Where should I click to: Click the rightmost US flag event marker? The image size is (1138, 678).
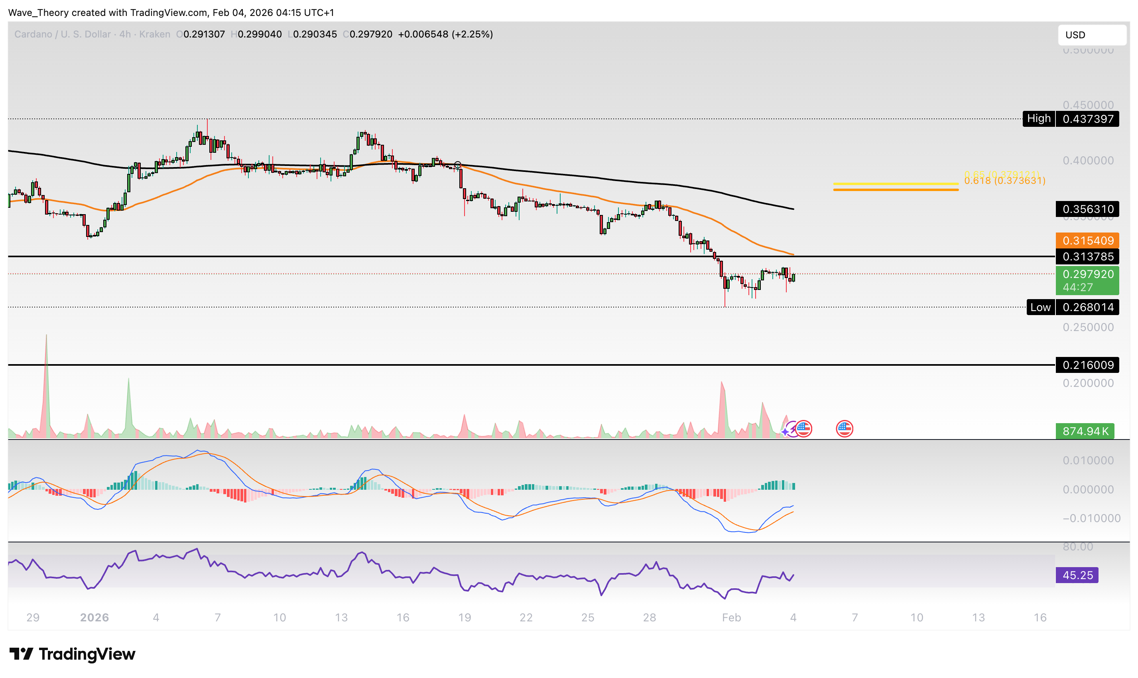click(x=845, y=430)
